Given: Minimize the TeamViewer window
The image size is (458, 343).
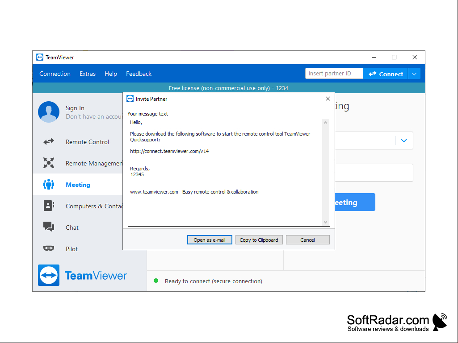Looking at the screenshot, I should [374, 57].
